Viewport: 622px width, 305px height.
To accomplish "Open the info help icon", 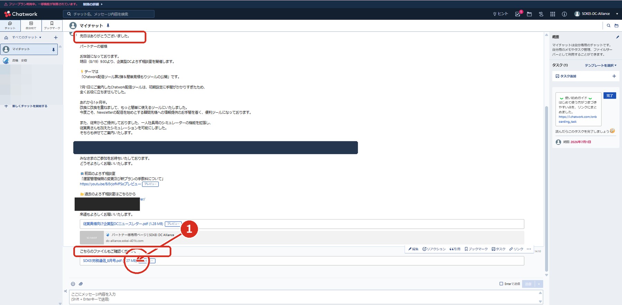I will tap(564, 14).
